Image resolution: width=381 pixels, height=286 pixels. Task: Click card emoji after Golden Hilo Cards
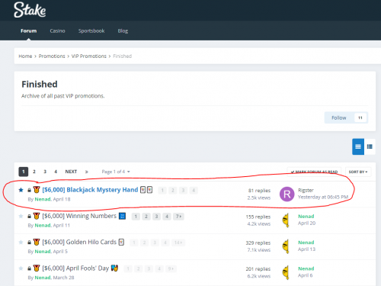[x=122, y=242]
